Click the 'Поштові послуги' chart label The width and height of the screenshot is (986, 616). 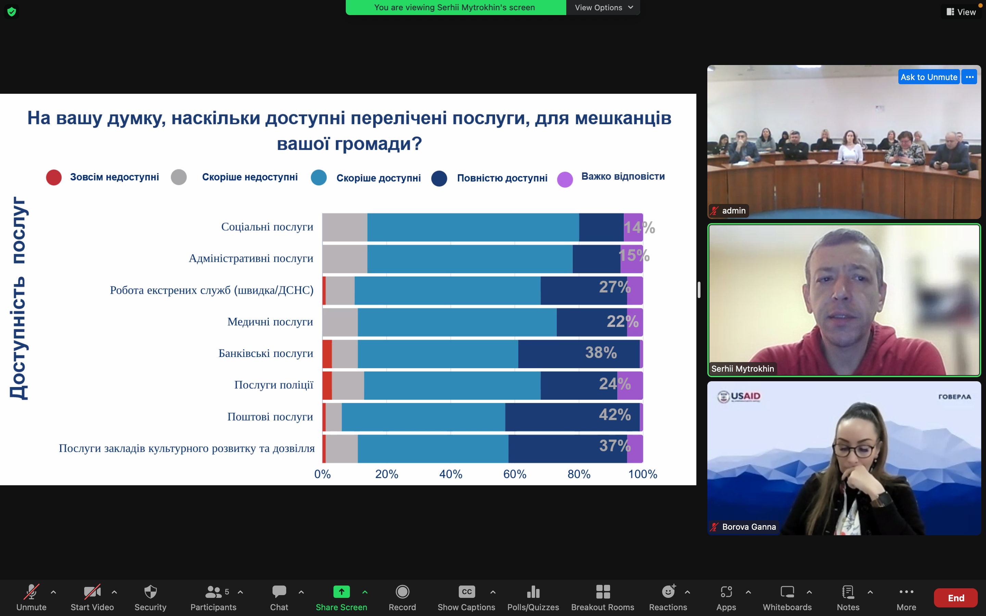click(x=270, y=416)
